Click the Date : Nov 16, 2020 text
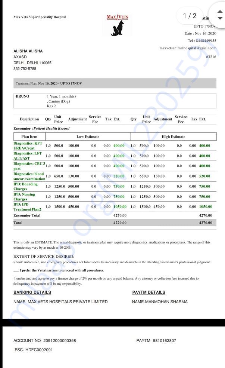This screenshot has width=225, height=368. tap(200, 33)
